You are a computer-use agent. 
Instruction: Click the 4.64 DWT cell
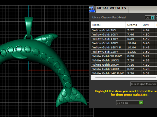[x=148, y=30]
